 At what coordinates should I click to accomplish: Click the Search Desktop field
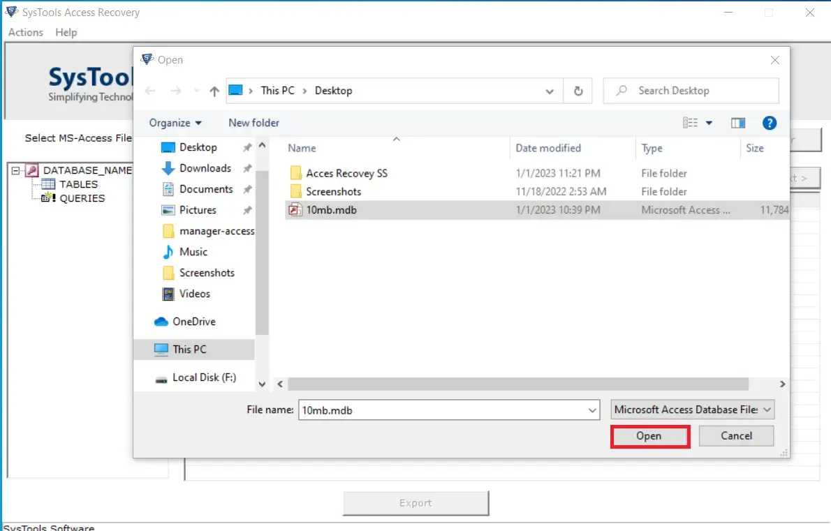[x=691, y=91]
